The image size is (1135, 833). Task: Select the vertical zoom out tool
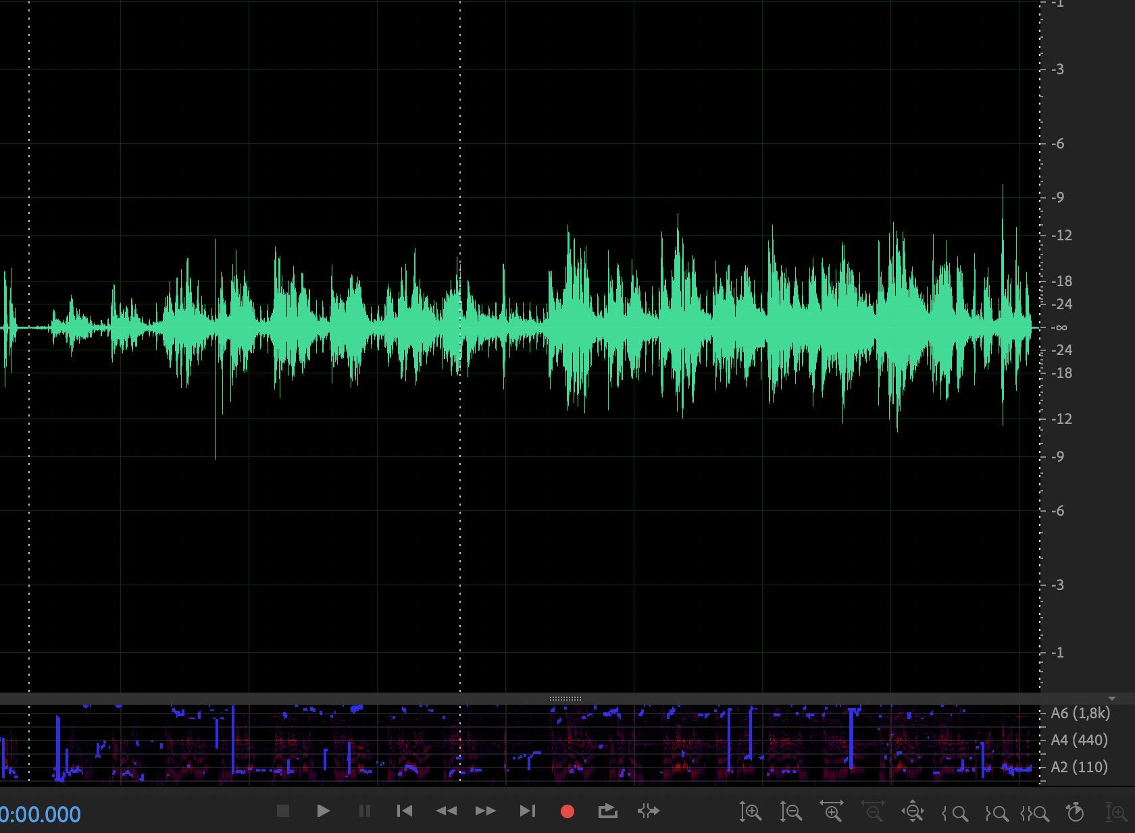[x=790, y=812]
